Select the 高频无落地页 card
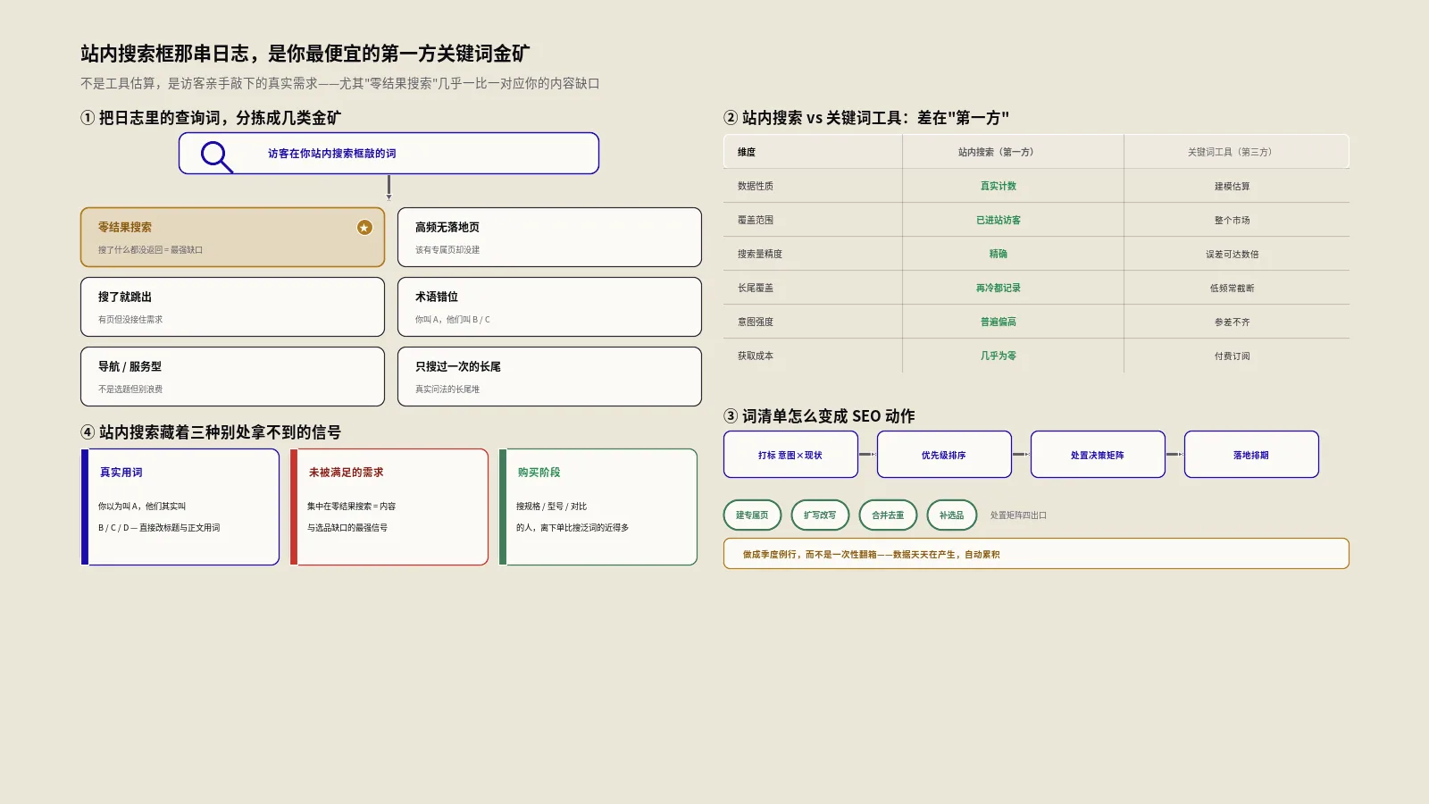The height and width of the screenshot is (804, 1429). coord(549,238)
